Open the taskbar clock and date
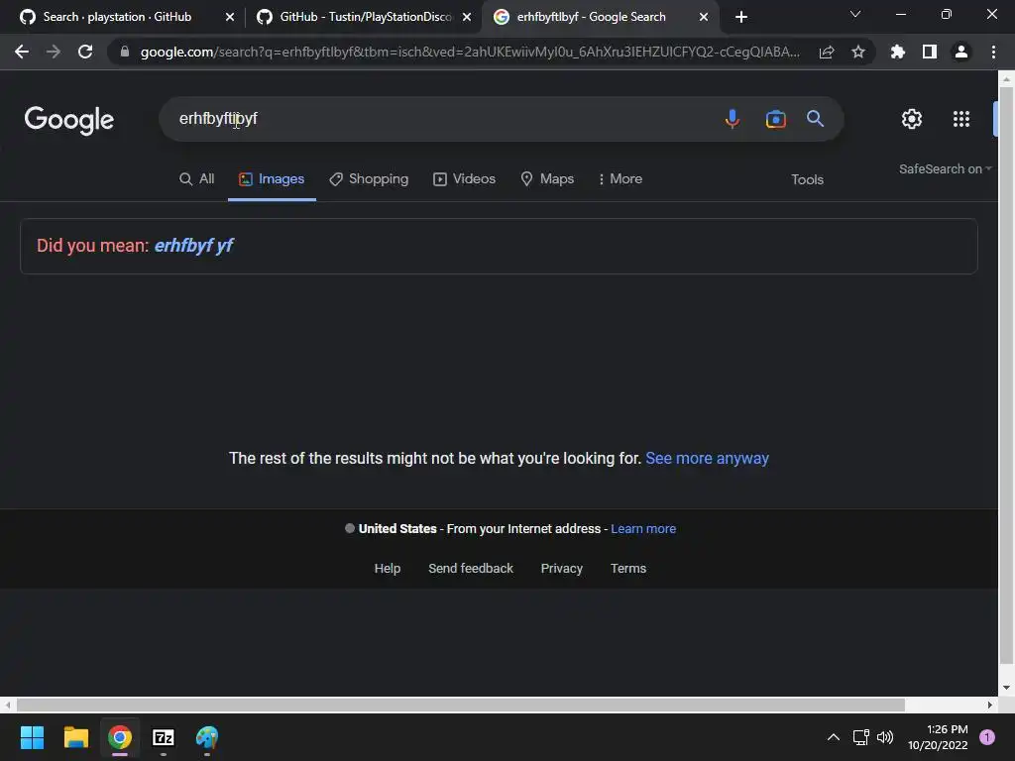 (938, 737)
